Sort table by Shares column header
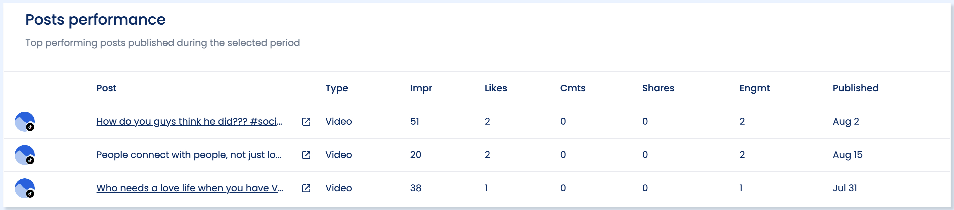 tap(658, 88)
